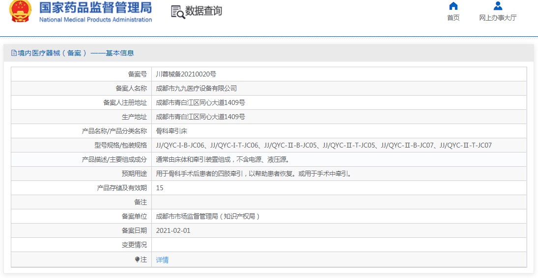Open 网上办事大厅 text link
Screen dimensions: 538x278
pyautogui.click(x=498, y=18)
